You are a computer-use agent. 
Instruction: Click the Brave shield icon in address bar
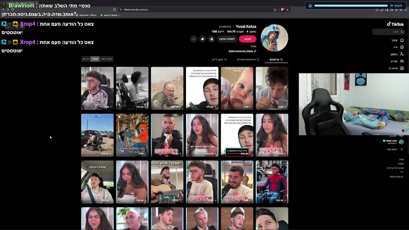pos(282,10)
